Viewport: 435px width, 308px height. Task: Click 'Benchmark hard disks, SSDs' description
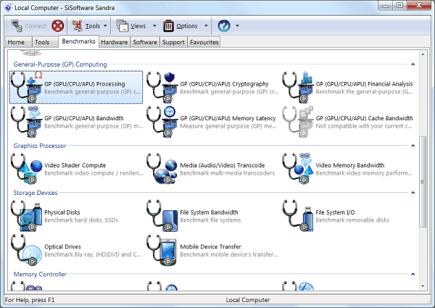(81, 220)
